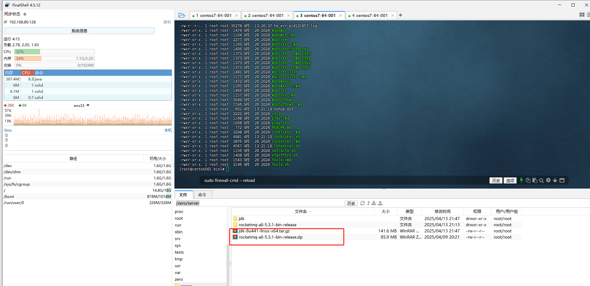Switch to the 命令 tab
The width and height of the screenshot is (590, 286).
[203, 195]
